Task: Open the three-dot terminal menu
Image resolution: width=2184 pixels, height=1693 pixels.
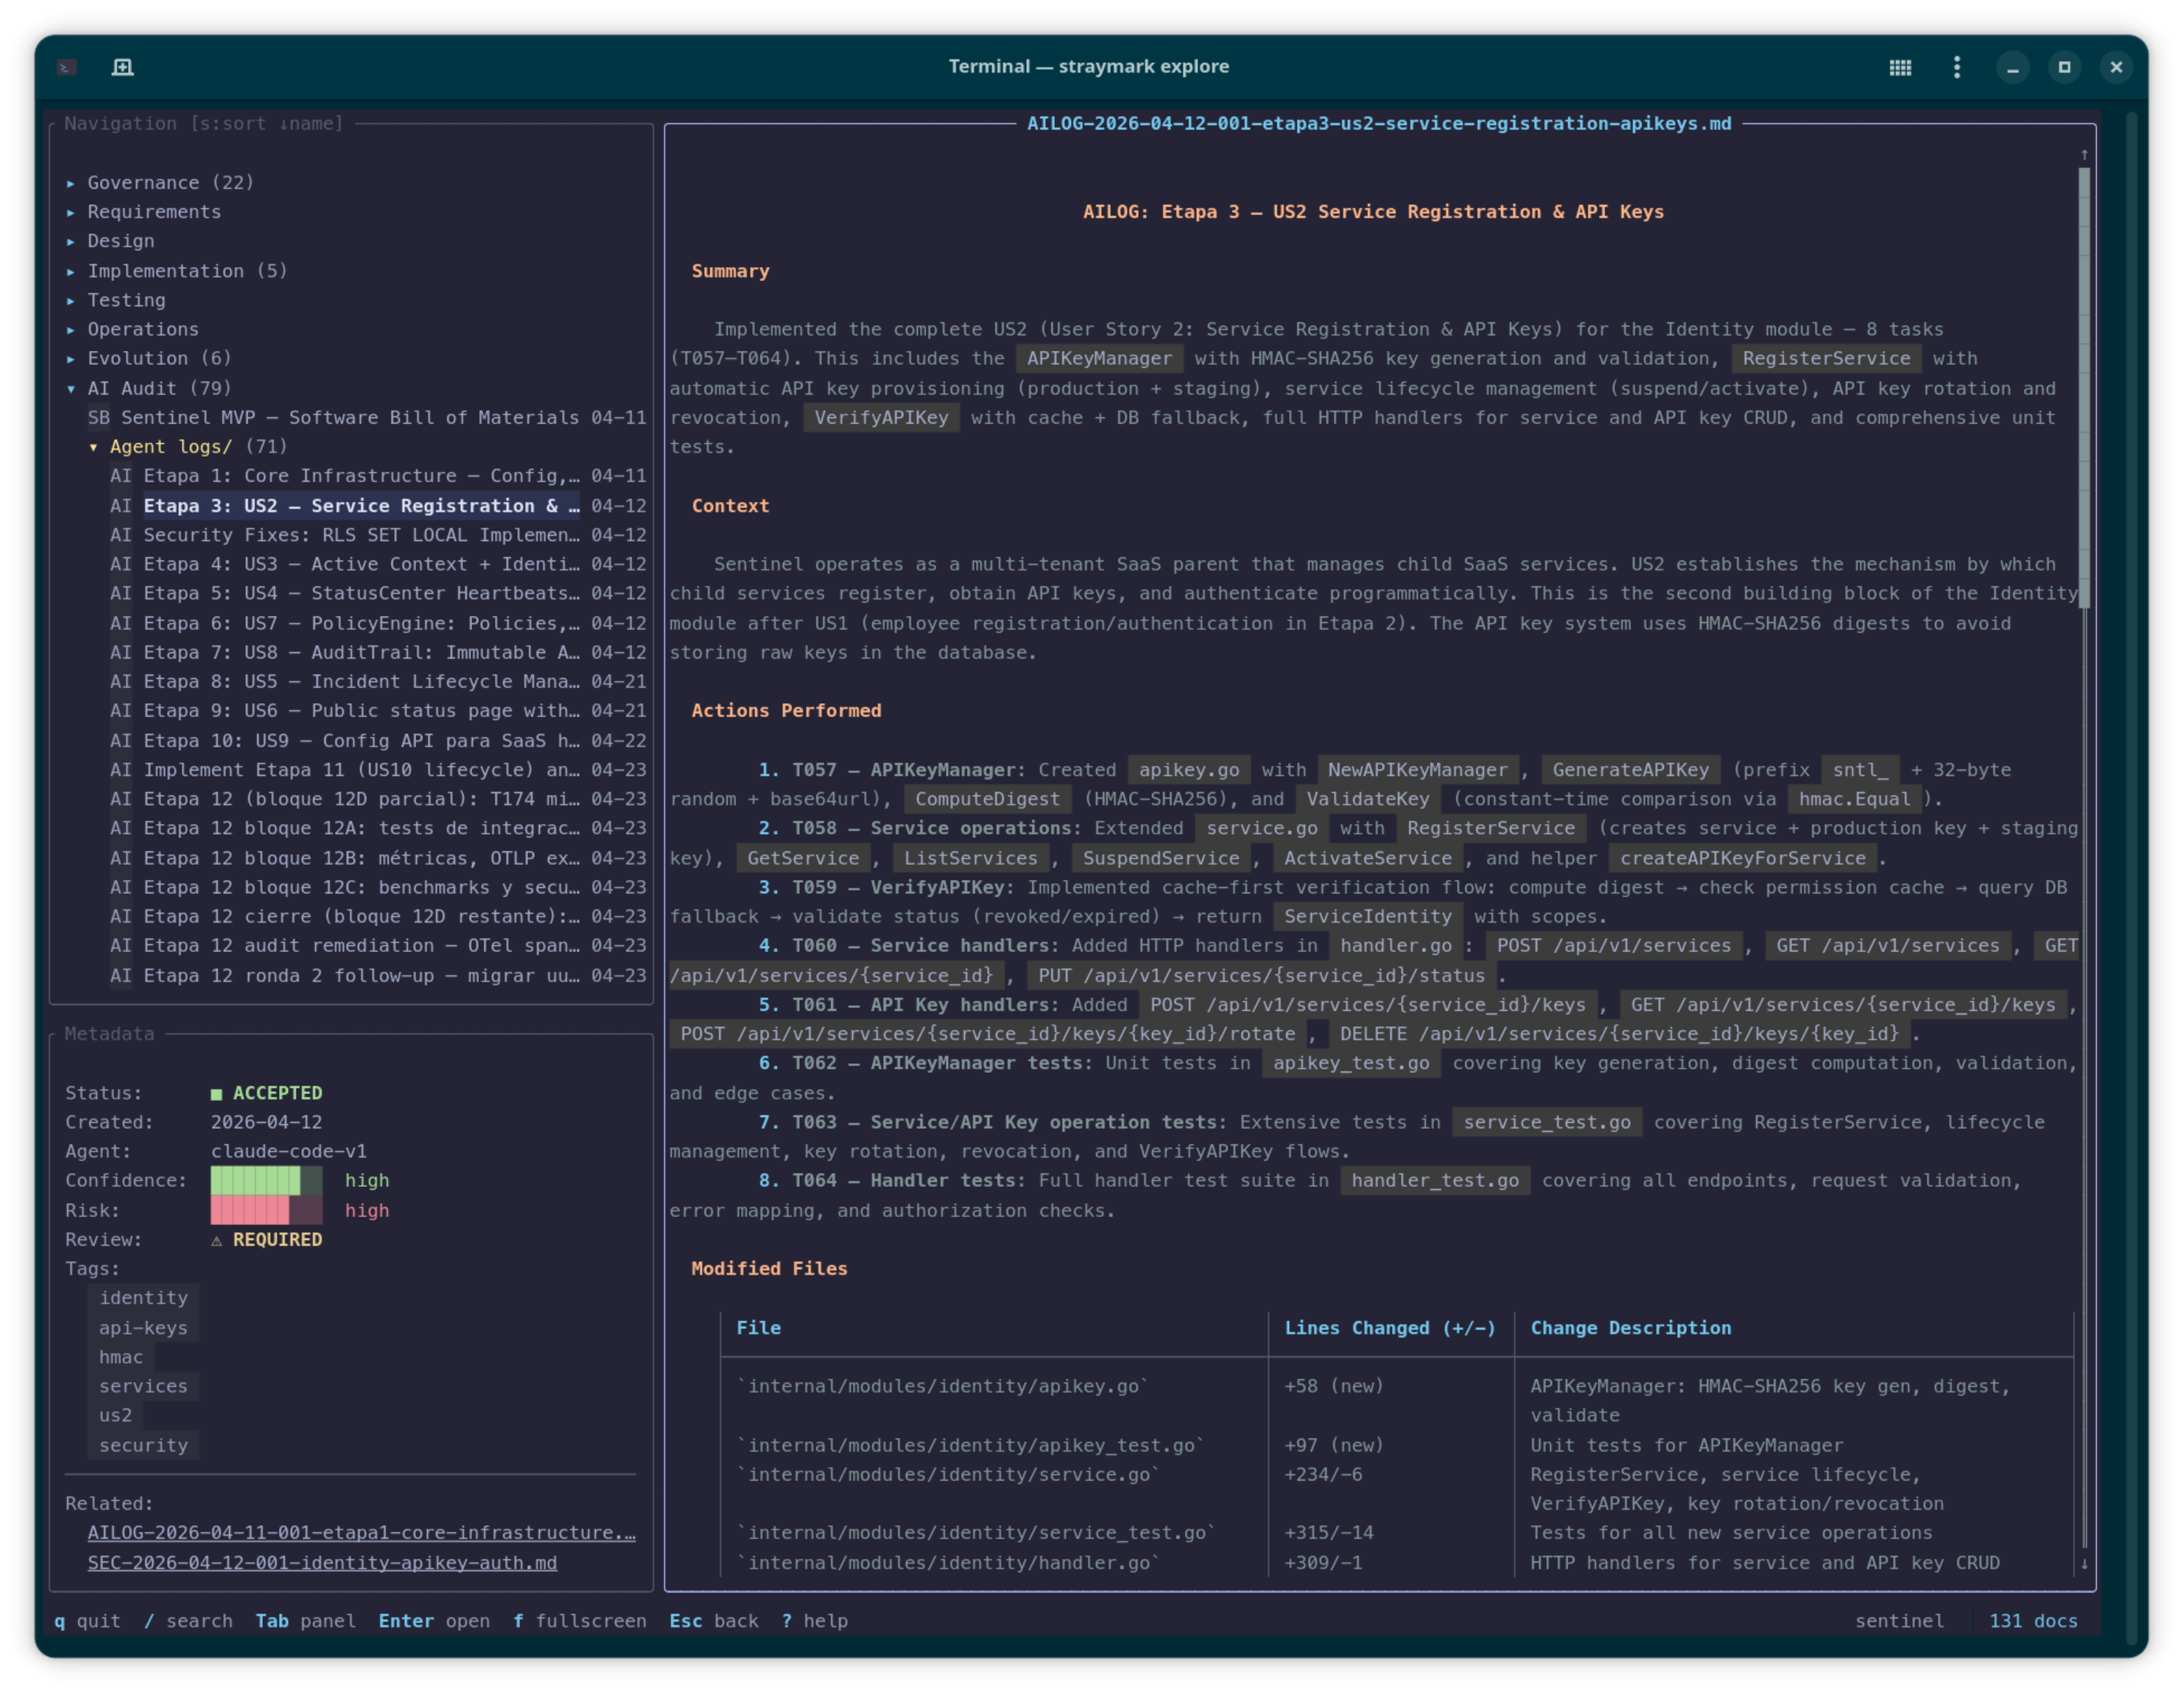Action: pyautogui.click(x=1957, y=67)
